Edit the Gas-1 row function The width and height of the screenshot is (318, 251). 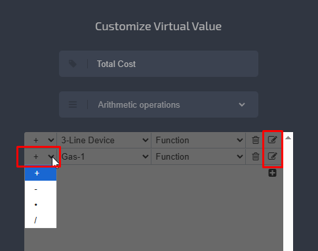(272, 156)
